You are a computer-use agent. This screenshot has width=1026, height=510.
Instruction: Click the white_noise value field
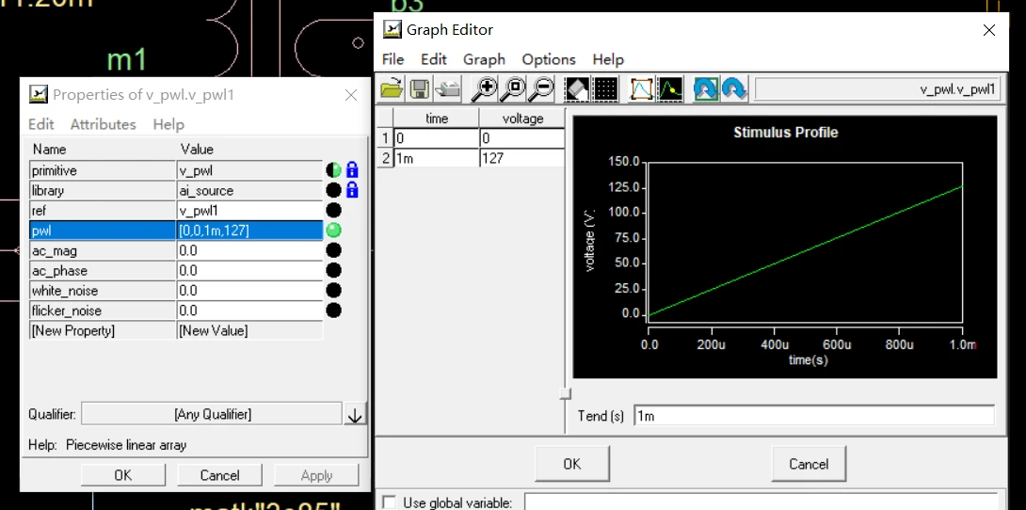click(249, 291)
